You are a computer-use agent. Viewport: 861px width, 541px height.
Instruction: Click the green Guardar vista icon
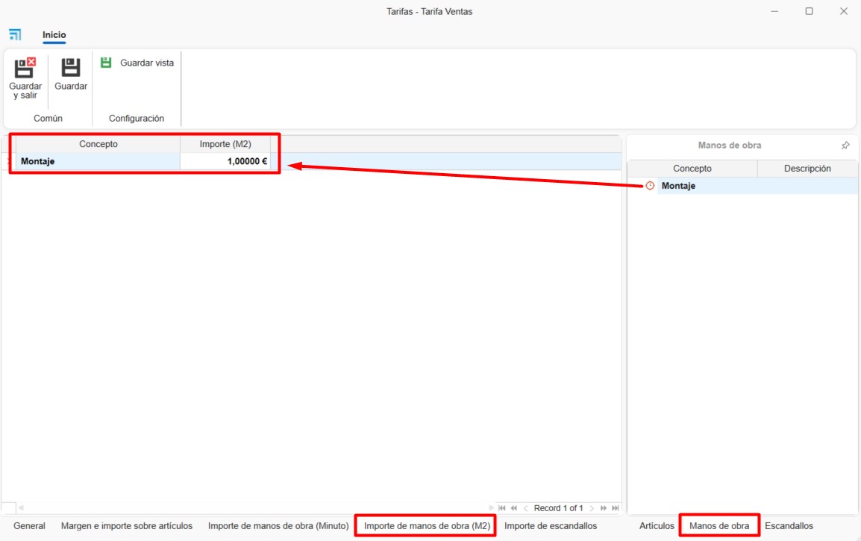click(x=106, y=63)
